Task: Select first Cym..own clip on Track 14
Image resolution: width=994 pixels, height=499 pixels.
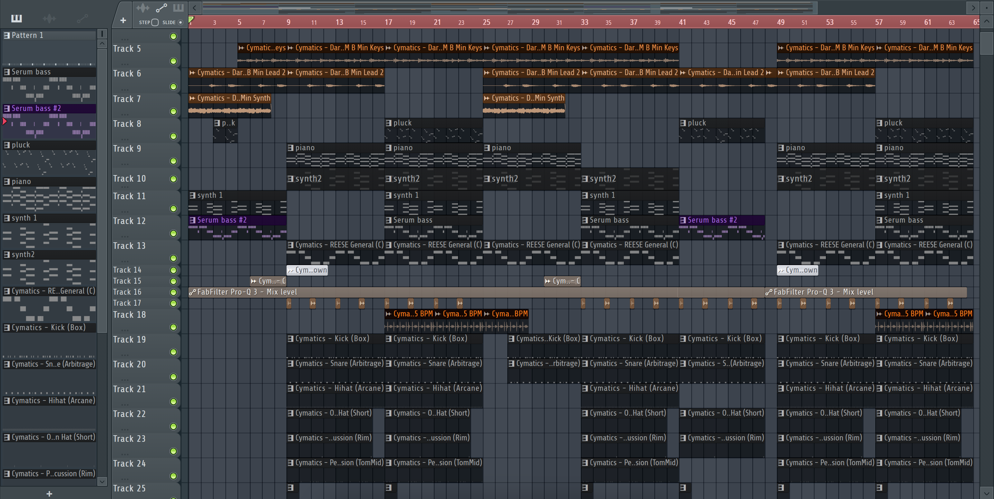Action: click(x=307, y=270)
